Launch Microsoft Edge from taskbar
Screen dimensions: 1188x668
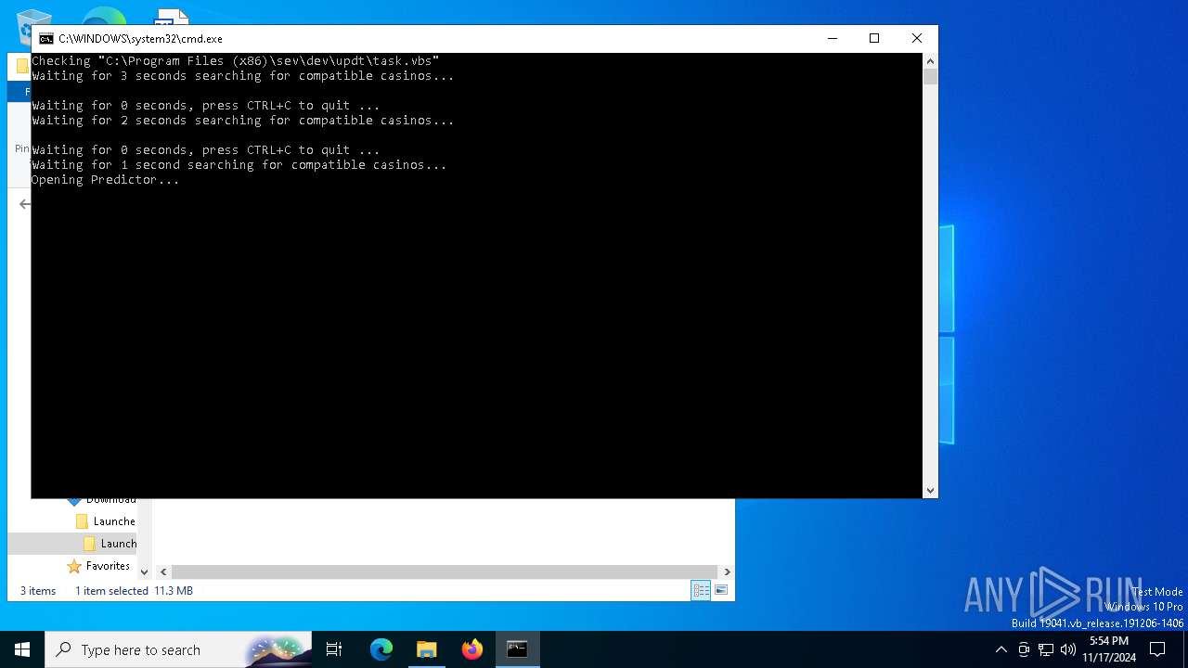[x=381, y=649]
